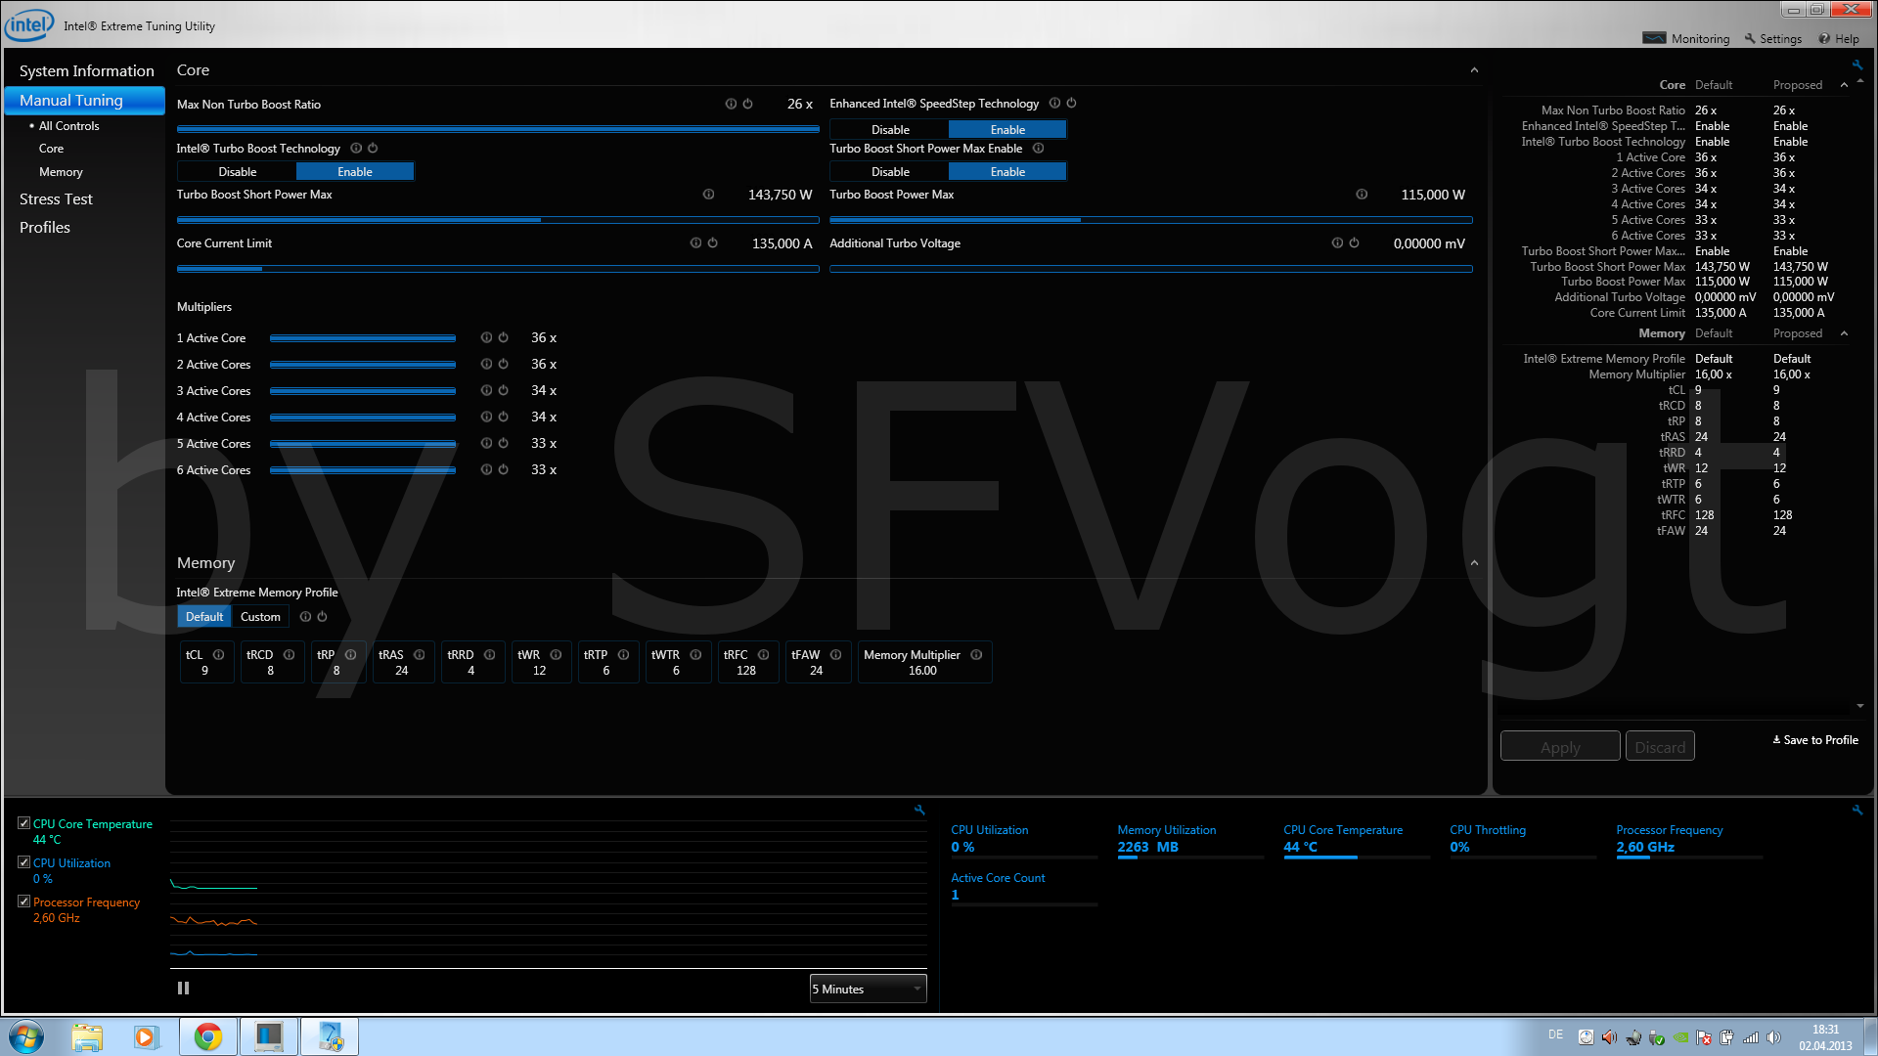Open Help from top bar

click(x=1839, y=39)
